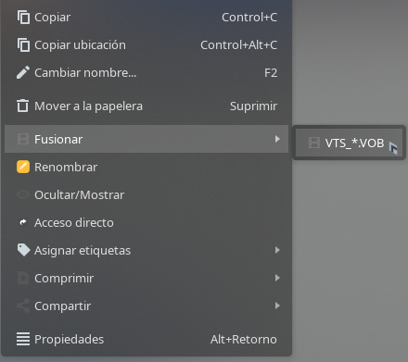The height and width of the screenshot is (362, 408).
Task: Click the trash icon for Mover a la papelera
Action: tap(23, 106)
